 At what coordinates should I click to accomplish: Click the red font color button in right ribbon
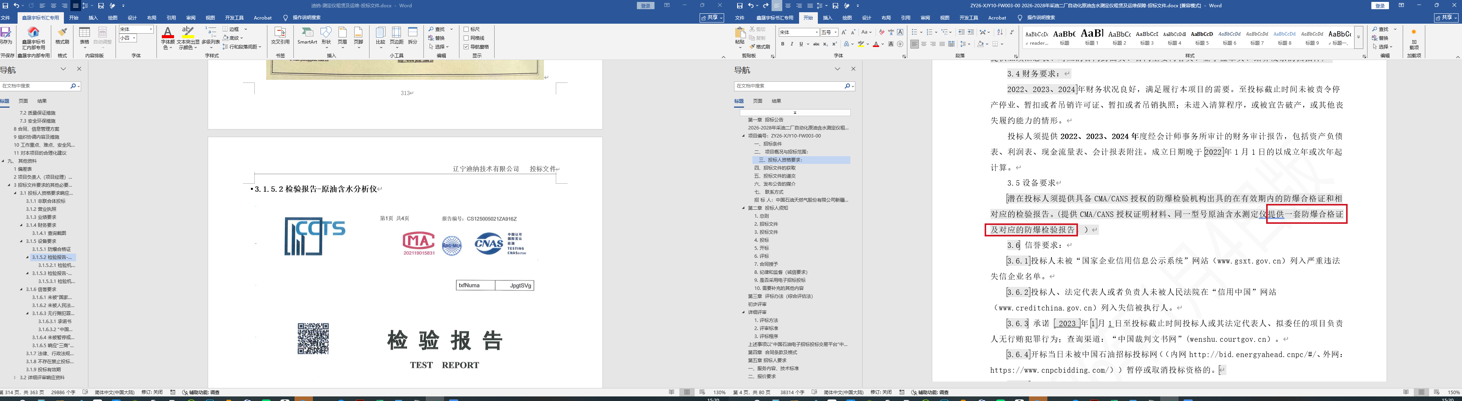876,44
